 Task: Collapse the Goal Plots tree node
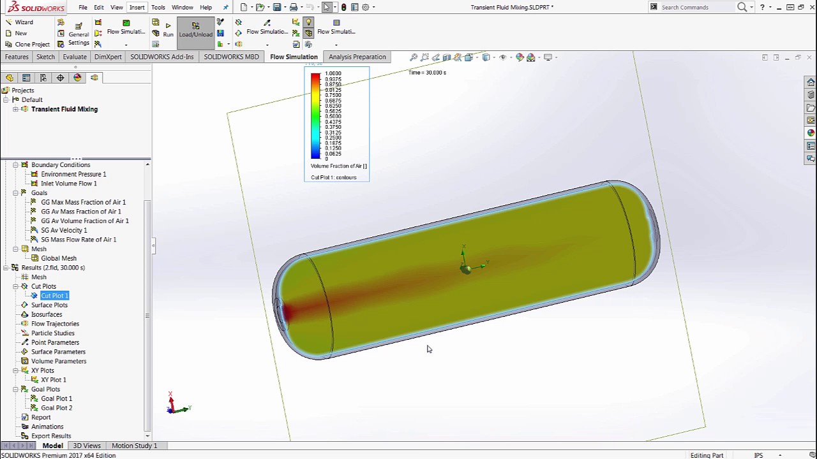15,389
